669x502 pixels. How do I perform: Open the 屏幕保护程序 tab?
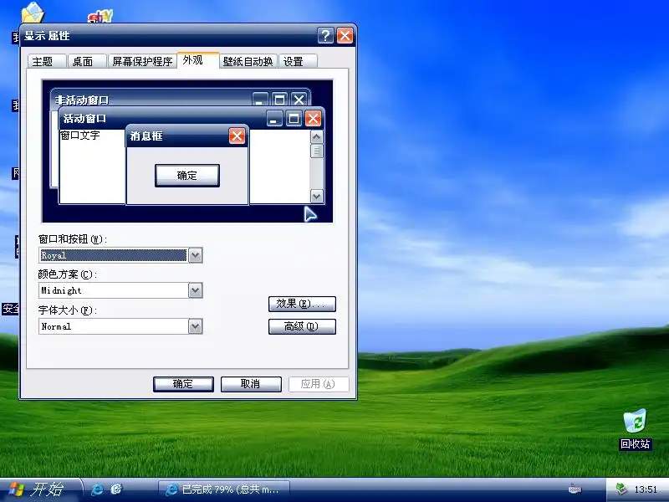(x=142, y=61)
